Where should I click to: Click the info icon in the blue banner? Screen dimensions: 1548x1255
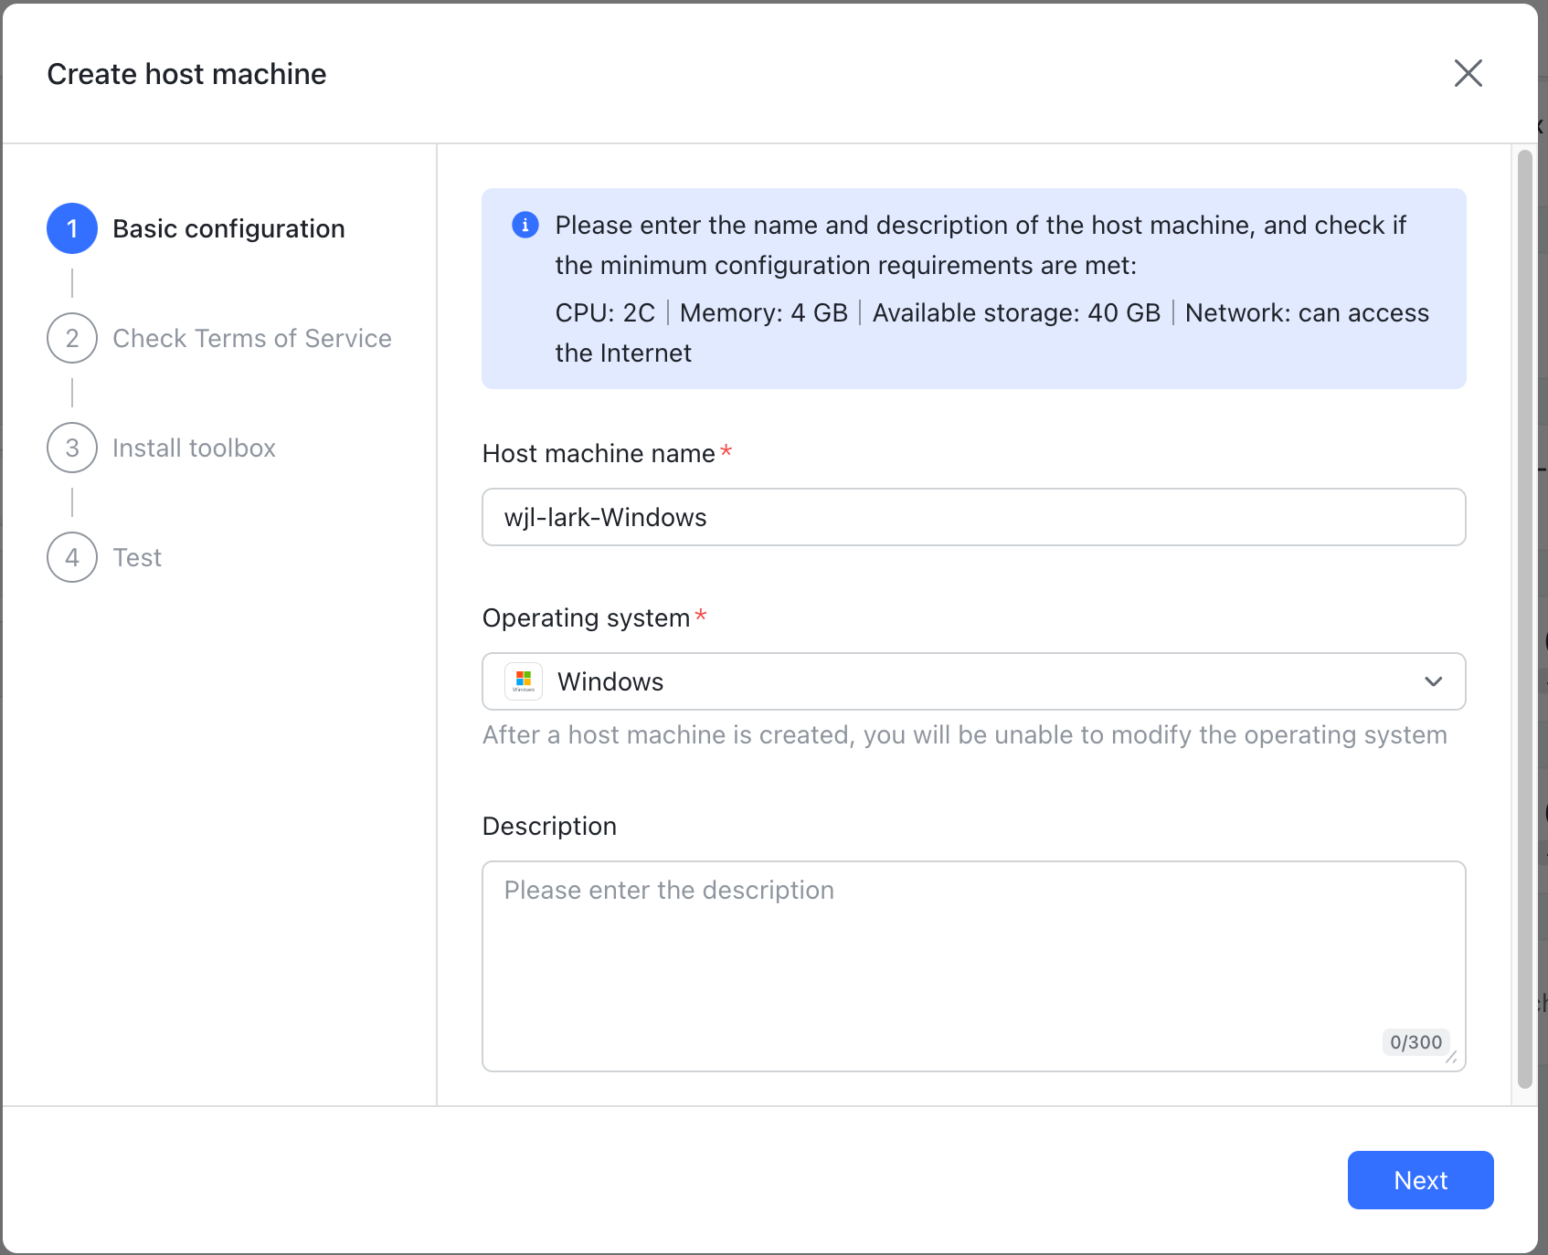pos(525,225)
